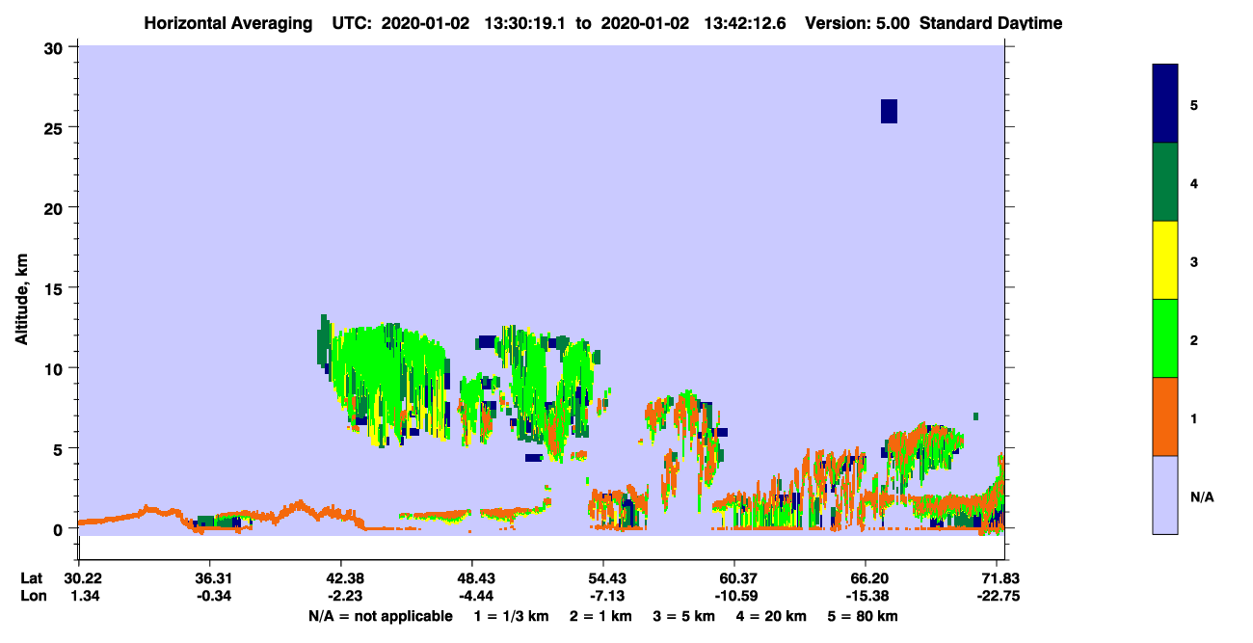Click the y-axis tick label 30
1253x643 pixels.
pyautogui.click(x=56, y=47)
